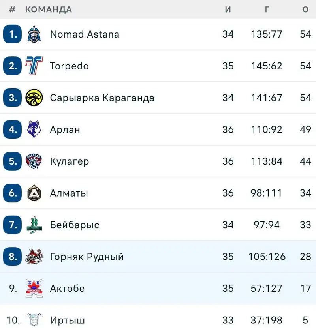
Task: Sort by the О points column header
Action: click(305, 9)
